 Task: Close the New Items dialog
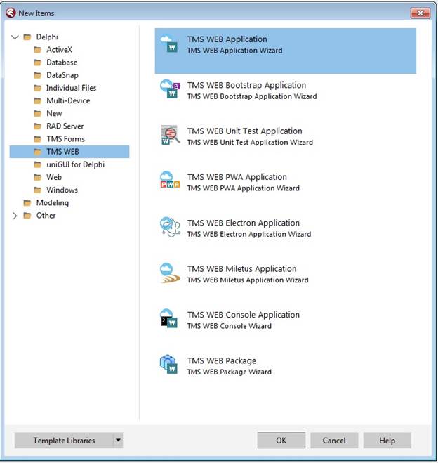pyautogui.click(x=420, y=13)
